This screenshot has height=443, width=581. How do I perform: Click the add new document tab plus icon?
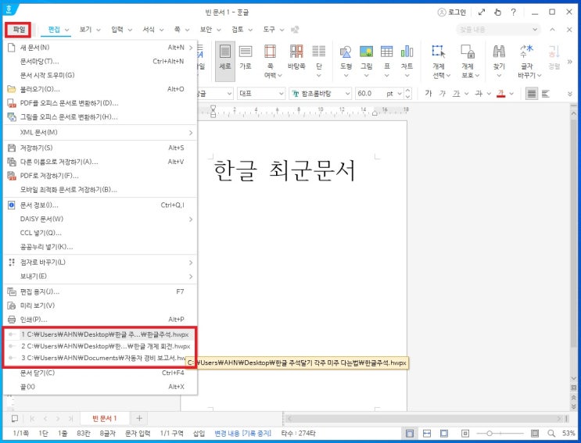(x=139, y=418)
